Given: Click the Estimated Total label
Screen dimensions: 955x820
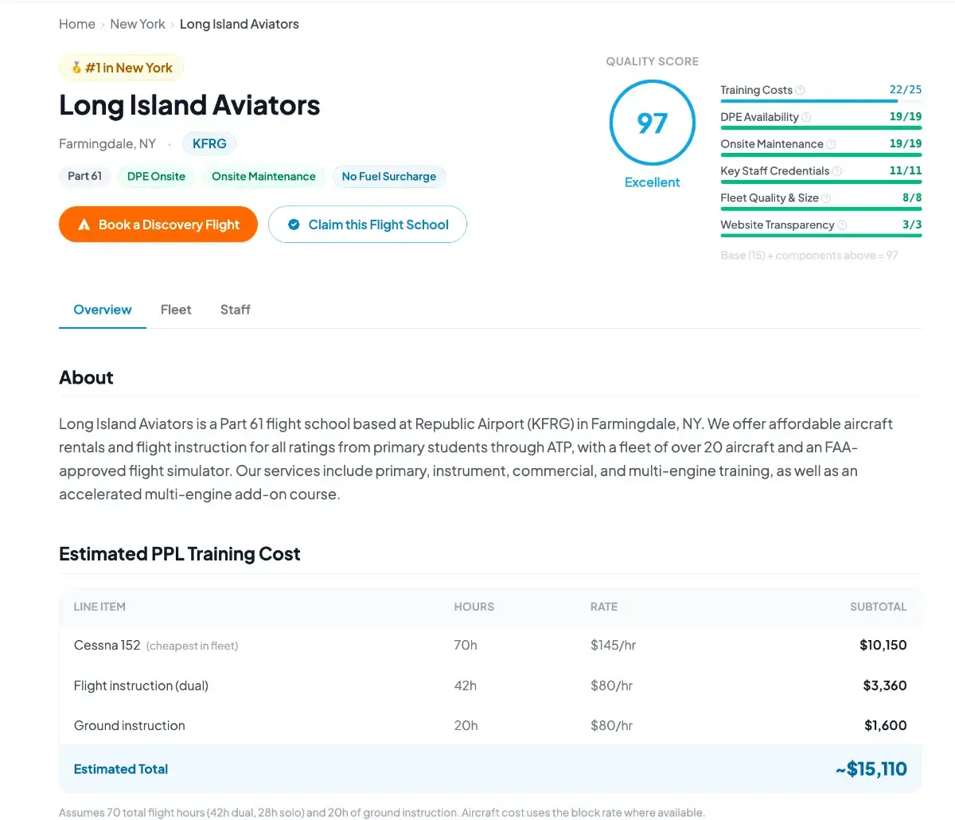Looking at the screenshot, I should pyautogui.click(x=121, y=769).
